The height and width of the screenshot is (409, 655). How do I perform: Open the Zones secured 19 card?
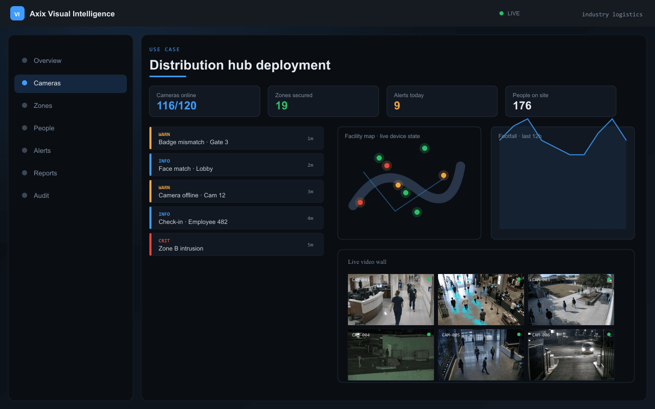pyautogui.click(x=323, y=101)
